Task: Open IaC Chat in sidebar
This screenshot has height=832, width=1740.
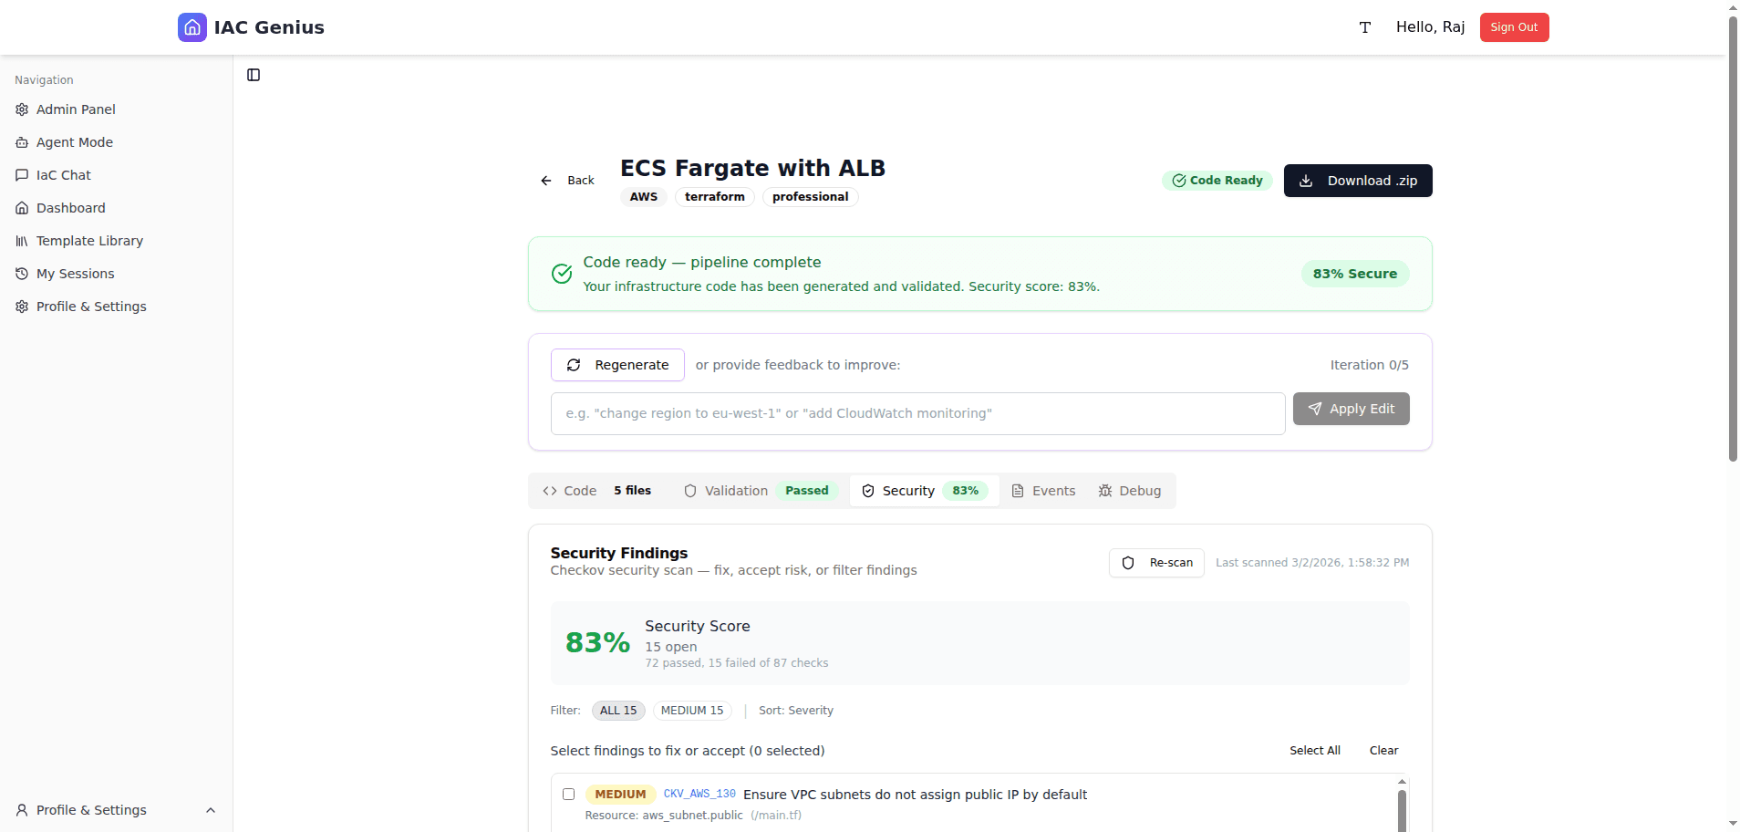Action: click(63, 175)
